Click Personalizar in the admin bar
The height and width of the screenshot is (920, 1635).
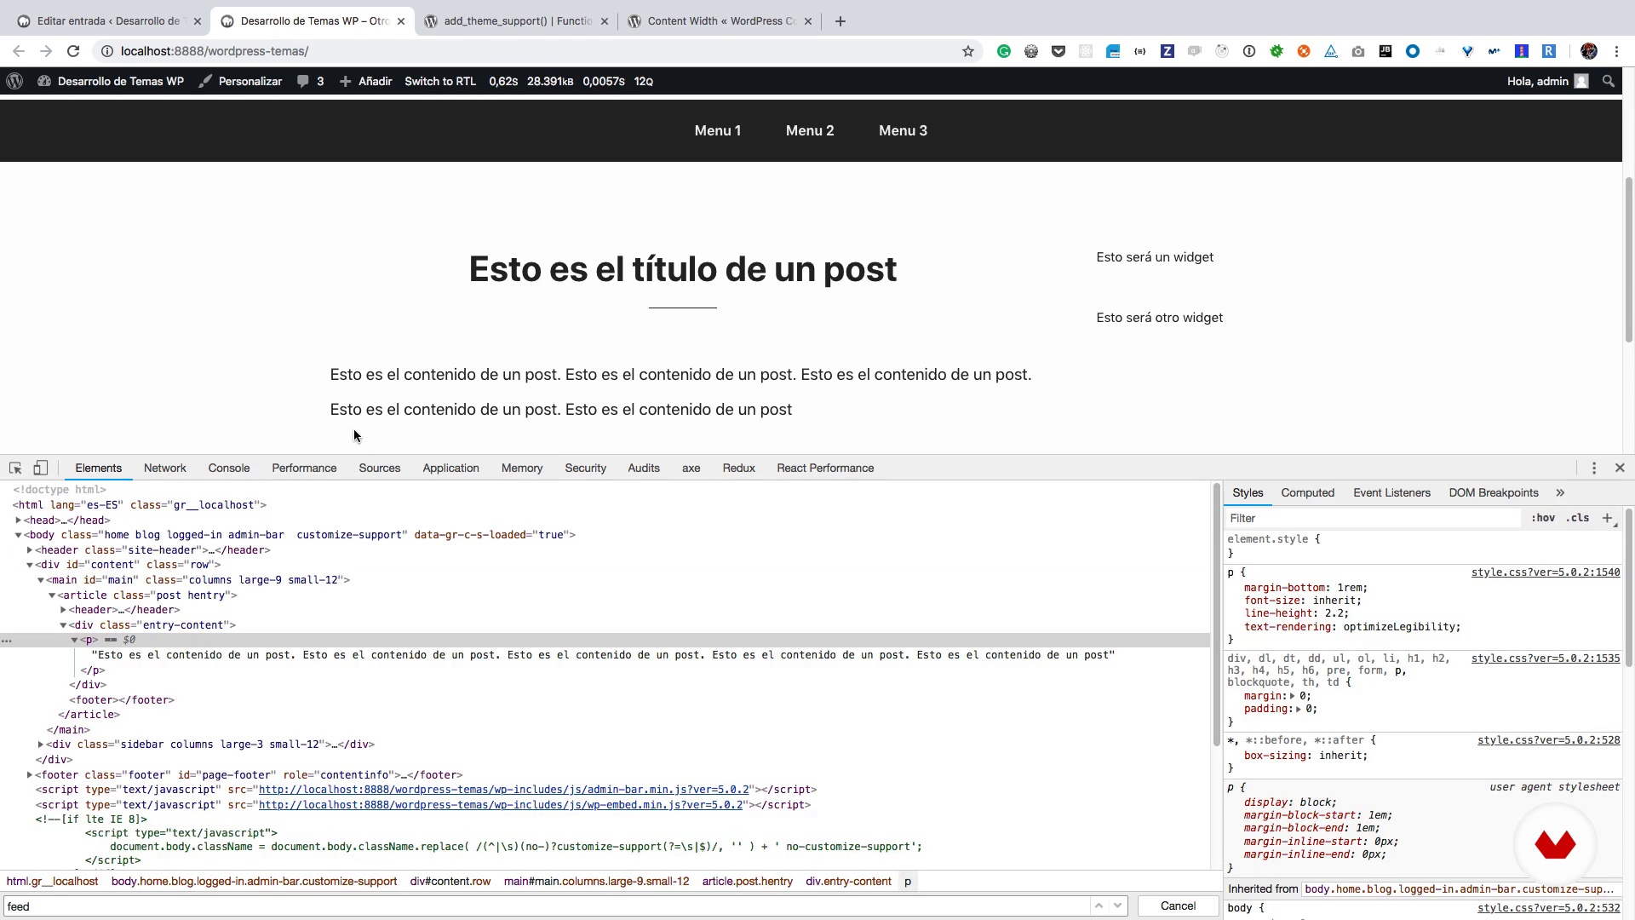pos(240,81)
